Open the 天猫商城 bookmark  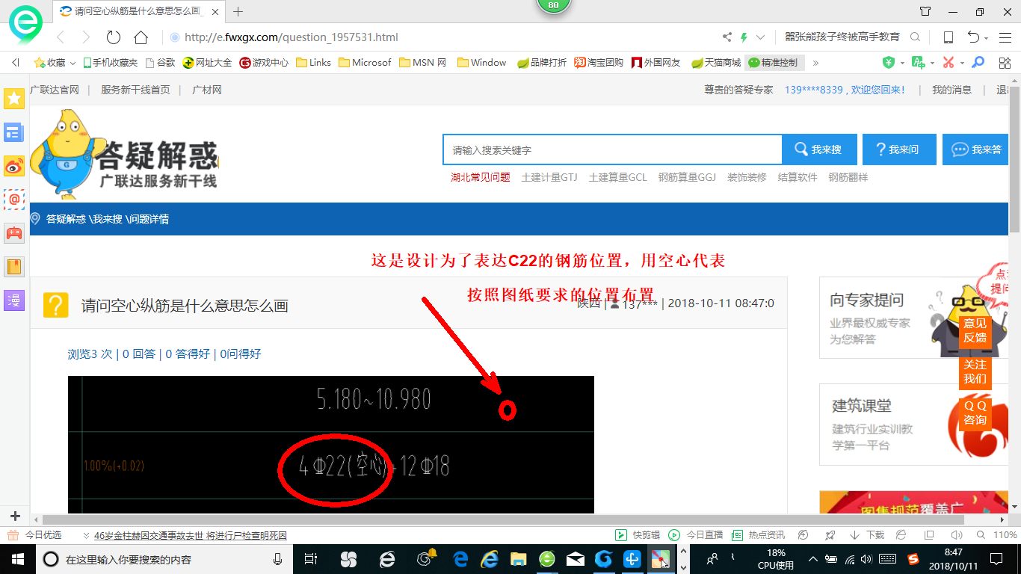coord(716,63)
